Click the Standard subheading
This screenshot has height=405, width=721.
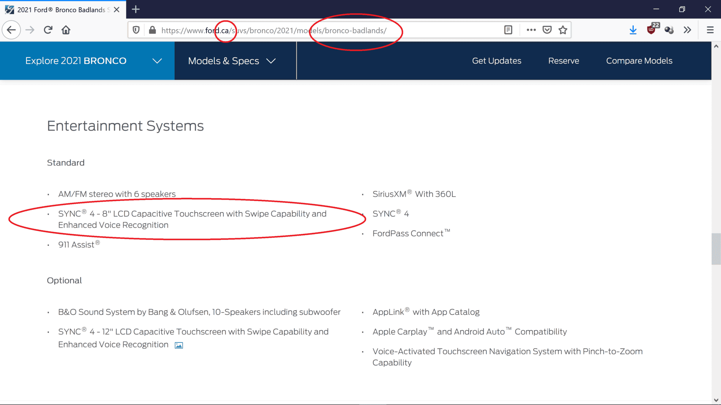click(66, 163)
